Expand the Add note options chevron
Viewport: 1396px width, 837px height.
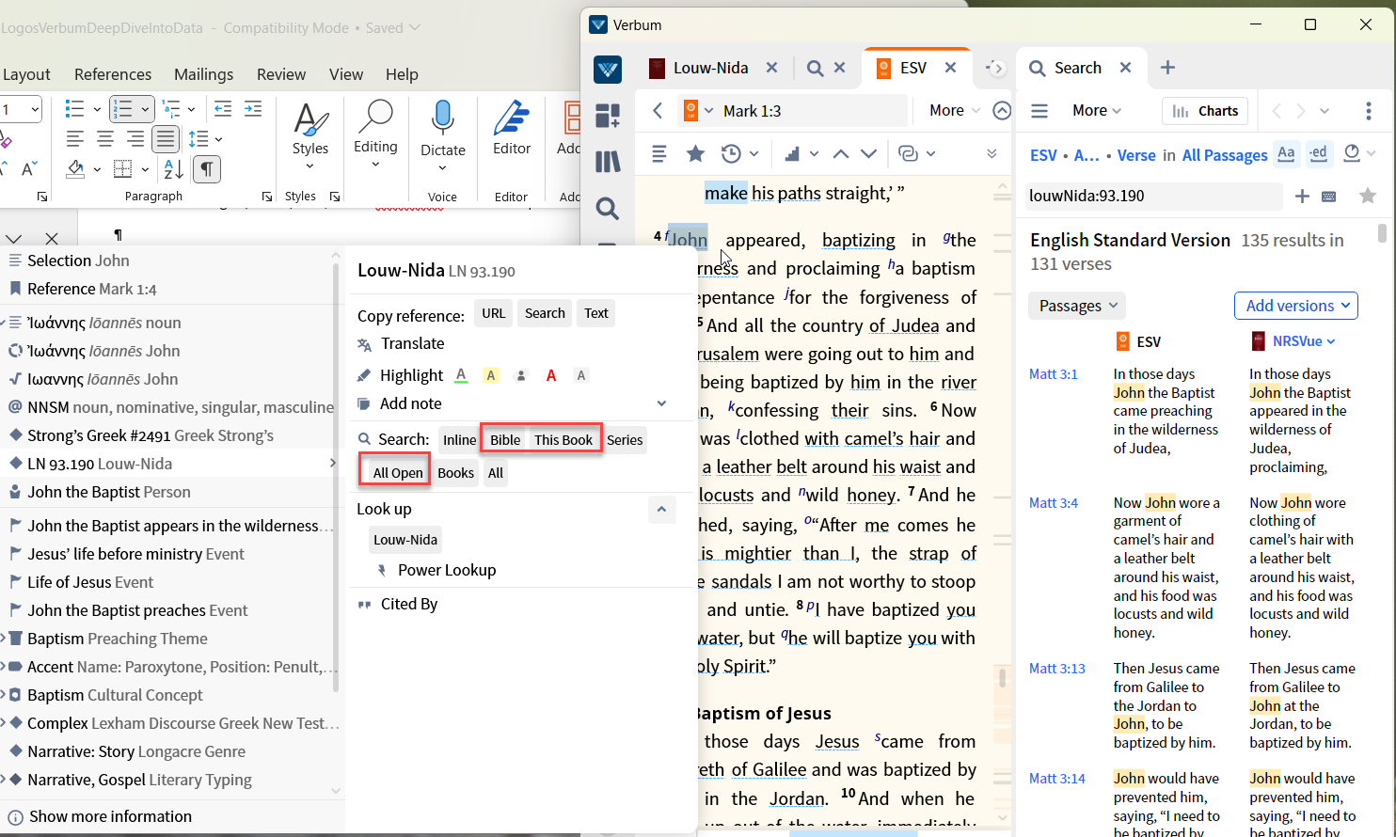click(x=662, y=403)
